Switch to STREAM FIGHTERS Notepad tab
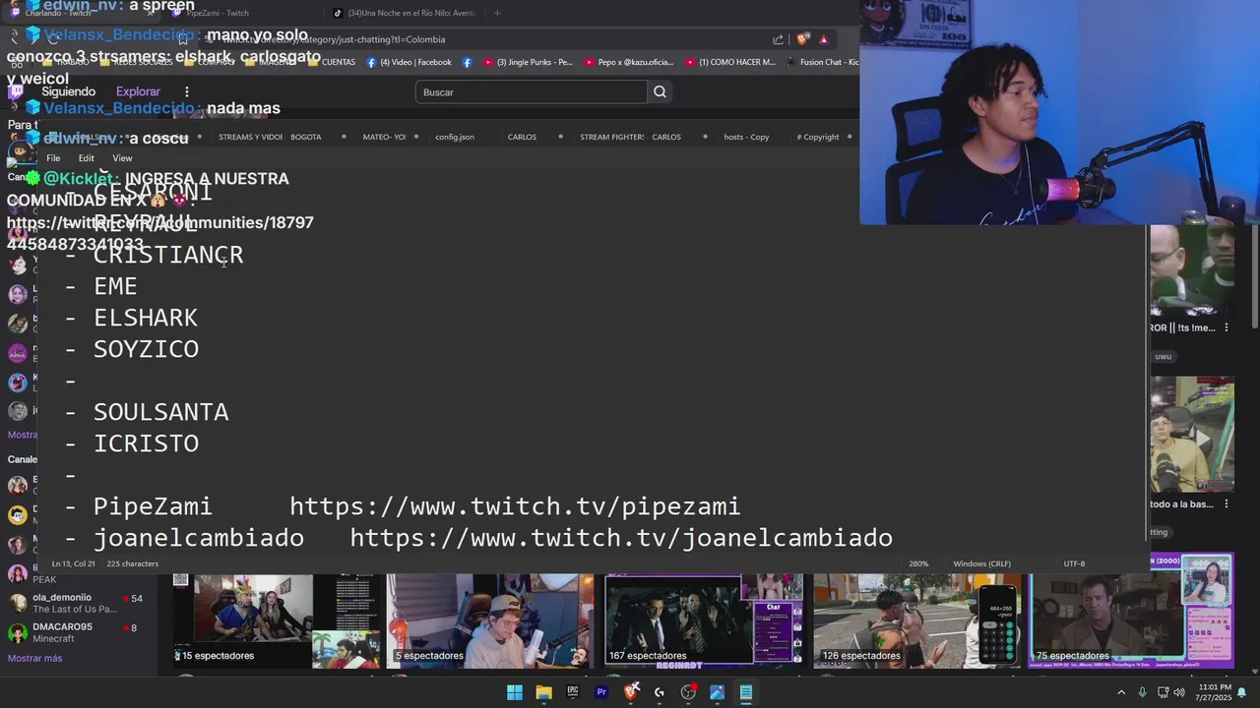The width and height of the screenshot is (1260, 708). point(611,137)
